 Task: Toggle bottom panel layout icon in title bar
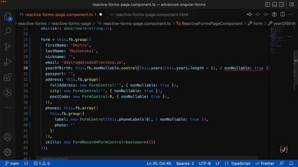tap(274, 4)
